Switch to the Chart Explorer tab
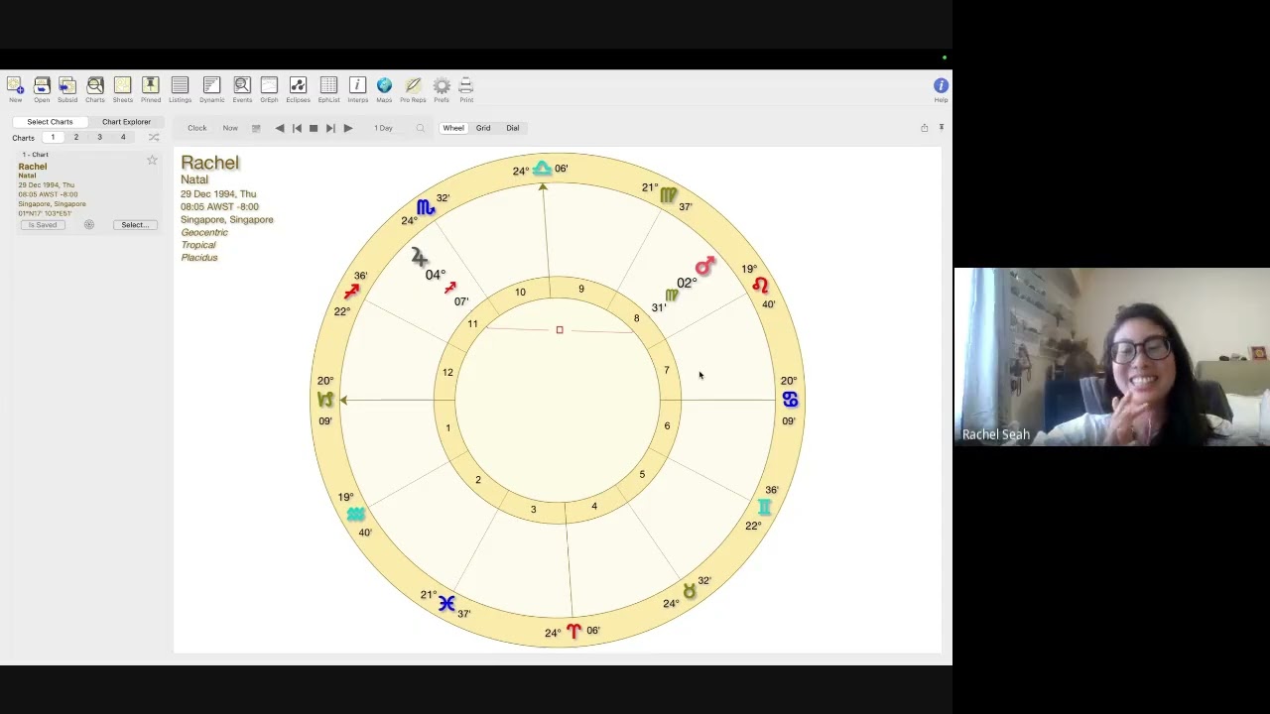This screenshot has width=1270, height=714. [126, 122]
